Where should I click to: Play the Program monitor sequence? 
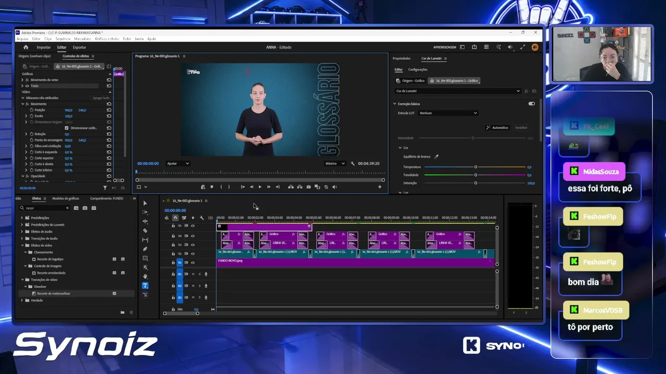pyautogui.click(x=260, y=187)
